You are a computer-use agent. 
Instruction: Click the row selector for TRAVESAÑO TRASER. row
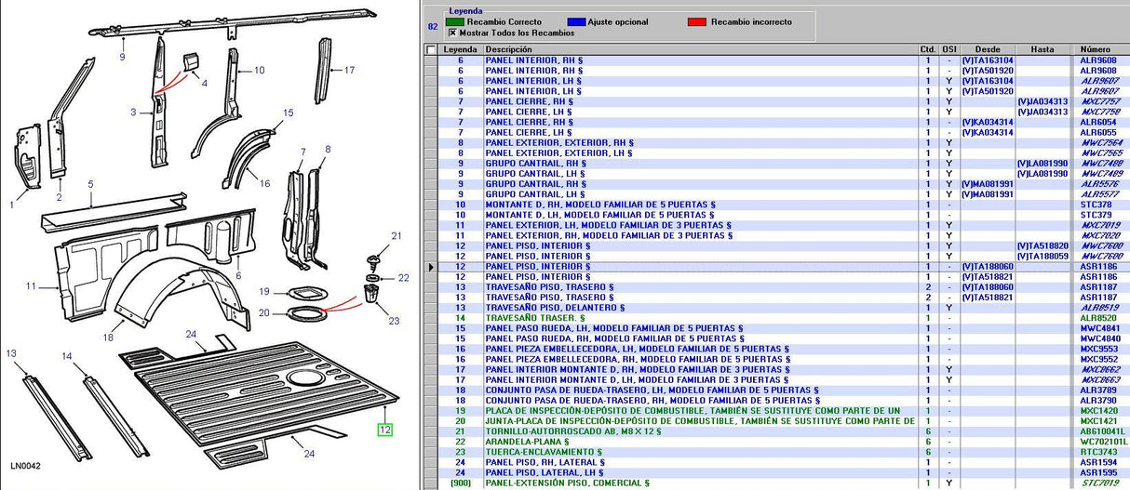pos(430,318)
